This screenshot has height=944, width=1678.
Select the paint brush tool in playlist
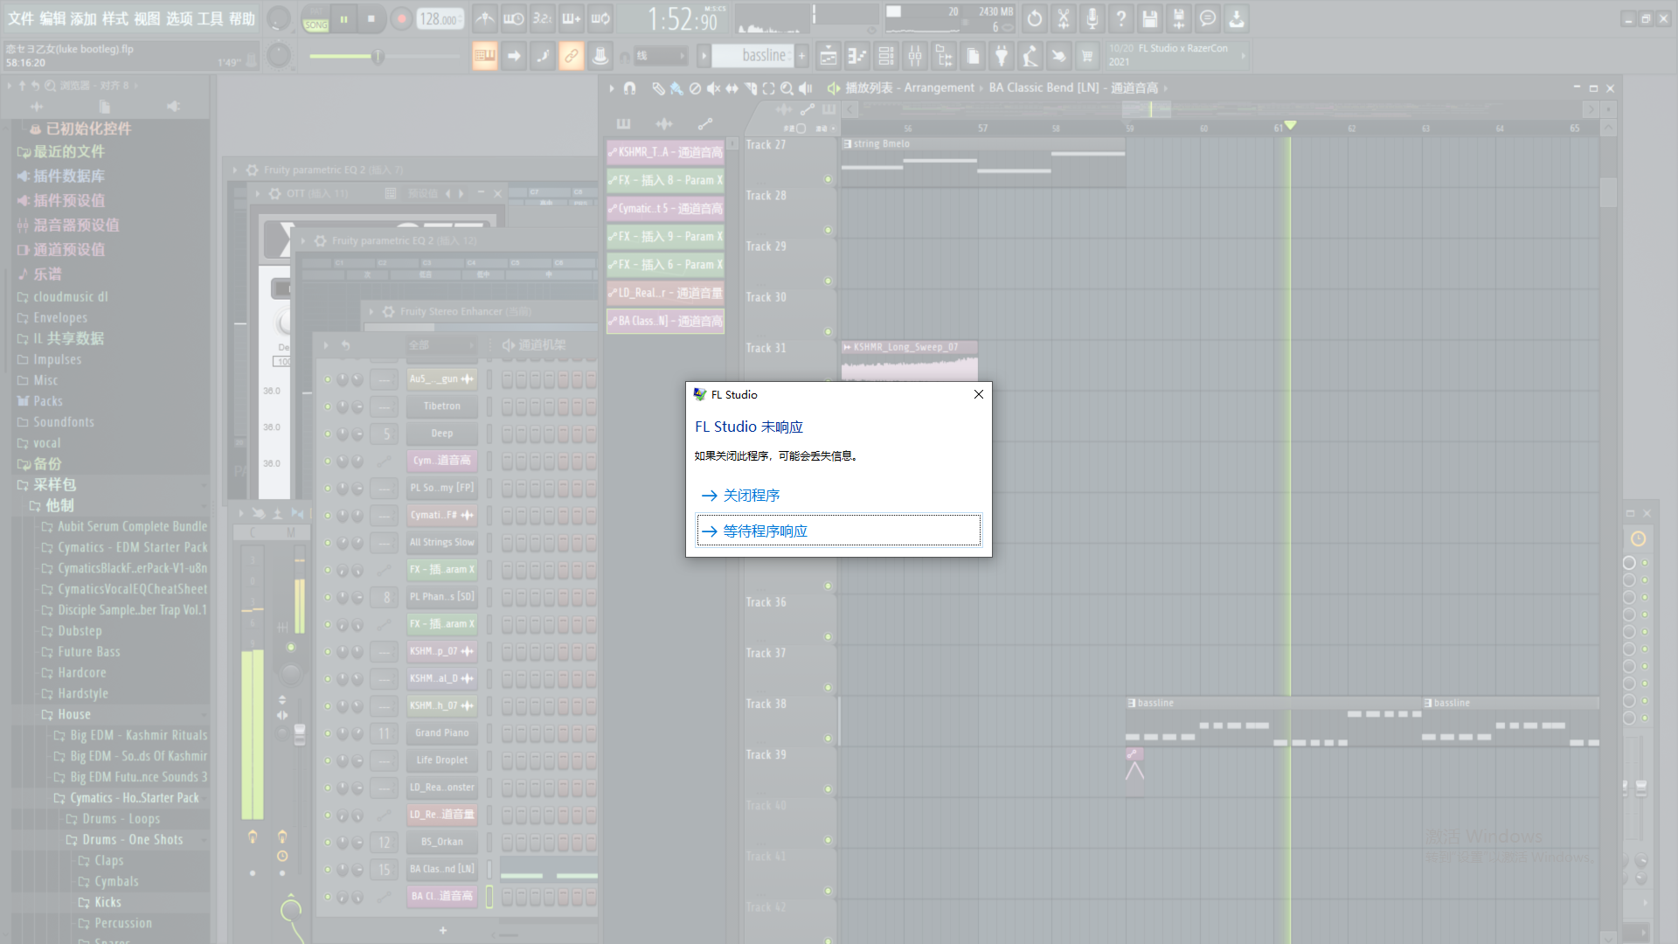676,88
